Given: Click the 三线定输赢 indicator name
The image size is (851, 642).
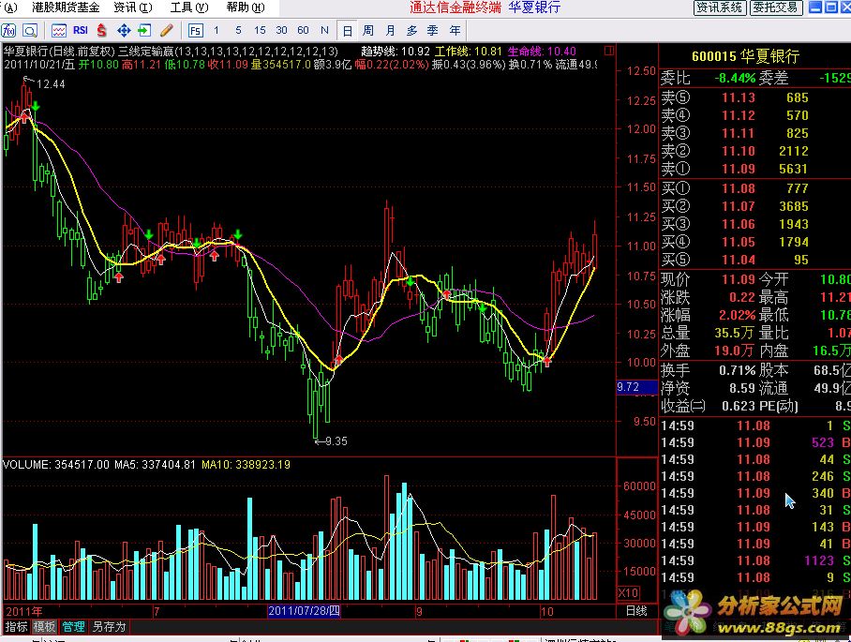Looking at the screenshot, I should pos(145,51).
